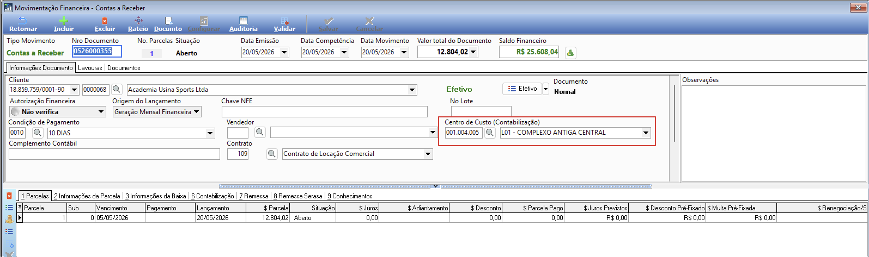
Task: Switch to the Documentos tab
Action: tap(124, 68)
